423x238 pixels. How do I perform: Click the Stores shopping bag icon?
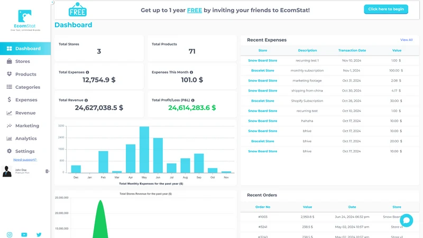(x=9, y=61)
